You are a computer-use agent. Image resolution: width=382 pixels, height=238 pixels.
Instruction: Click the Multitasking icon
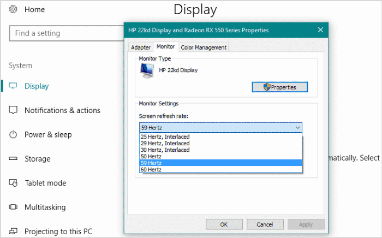click(13, 207)
